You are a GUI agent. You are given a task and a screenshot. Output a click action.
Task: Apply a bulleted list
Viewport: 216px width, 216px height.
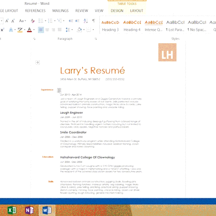click(x=41, y=21)
